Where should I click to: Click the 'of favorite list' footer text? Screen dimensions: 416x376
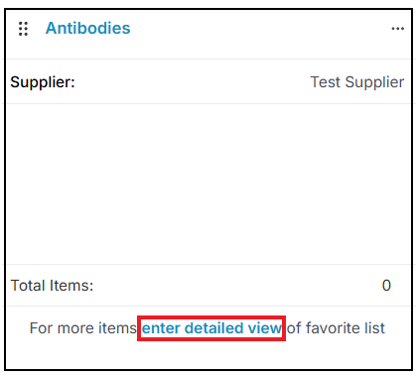coord(336,328)
